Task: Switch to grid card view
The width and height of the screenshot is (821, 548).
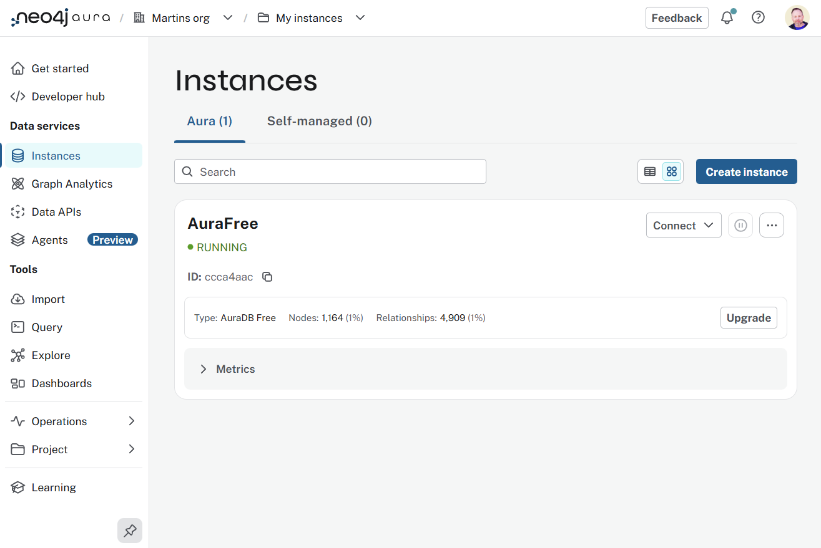Action: click(x=672, y=171)
